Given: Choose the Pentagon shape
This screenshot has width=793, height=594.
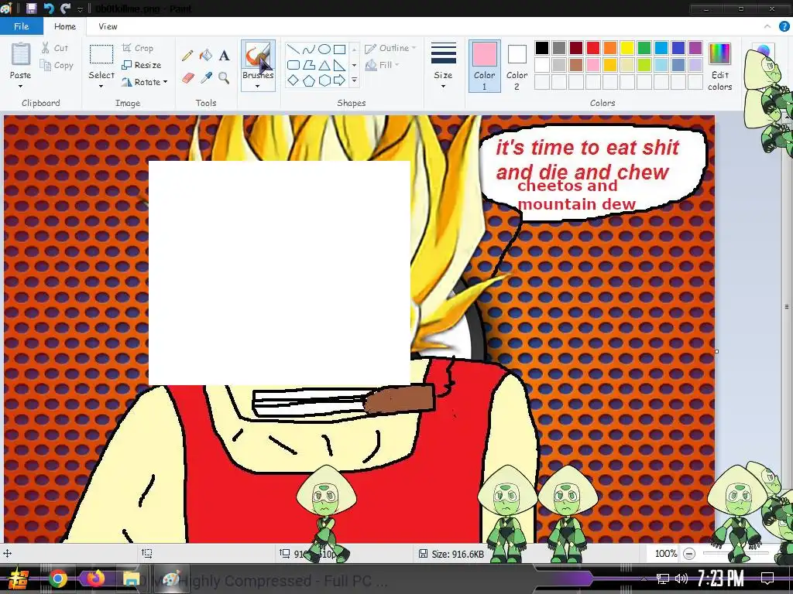Looking at the screenshot, I should 308,80.
